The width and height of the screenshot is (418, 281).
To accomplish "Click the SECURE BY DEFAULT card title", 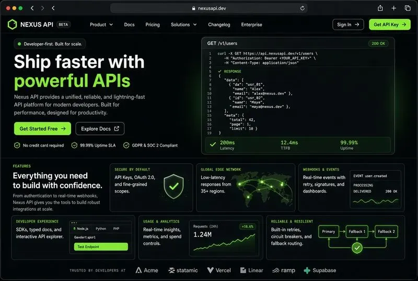I will pos(132,170).
